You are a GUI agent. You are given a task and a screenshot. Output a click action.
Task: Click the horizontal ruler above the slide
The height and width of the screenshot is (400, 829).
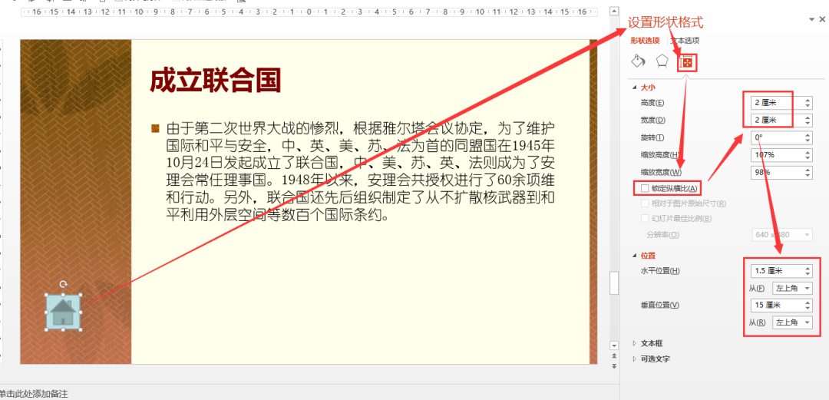click(309, 12)
